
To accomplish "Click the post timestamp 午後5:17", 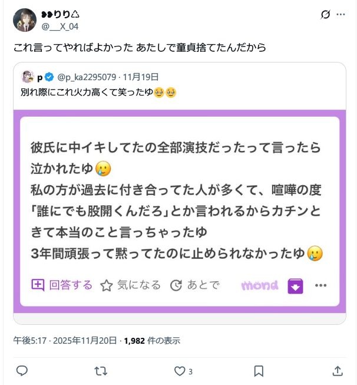I will point(27,340).
